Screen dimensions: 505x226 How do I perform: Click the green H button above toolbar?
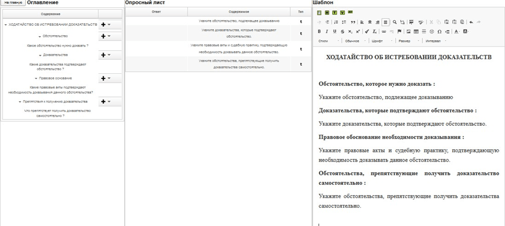click(326, 12)
